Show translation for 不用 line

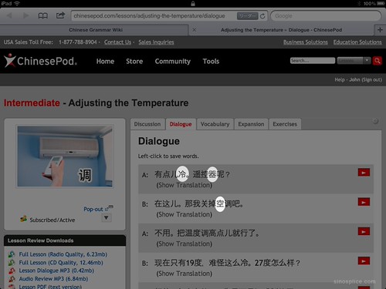(185, 244)
